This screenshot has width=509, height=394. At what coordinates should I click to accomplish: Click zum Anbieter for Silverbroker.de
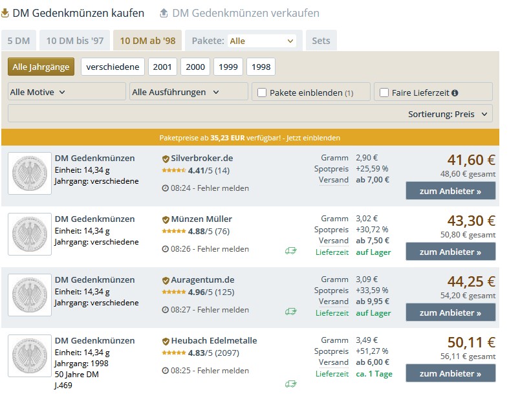pyautogui.click(x=450, y=191)
